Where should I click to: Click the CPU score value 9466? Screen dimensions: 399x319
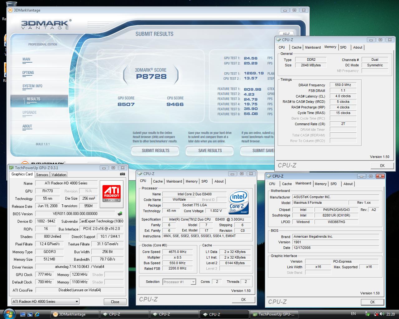175,104
